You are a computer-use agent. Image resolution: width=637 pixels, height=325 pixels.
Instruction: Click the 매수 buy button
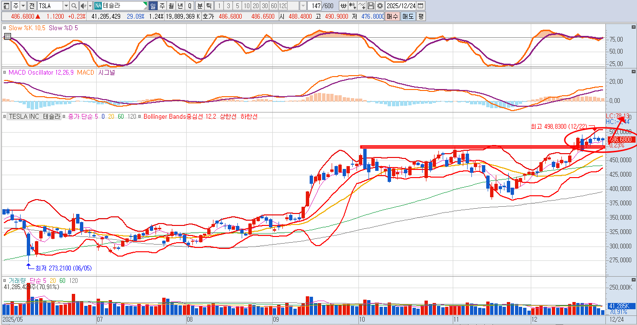tap(392, 16)
